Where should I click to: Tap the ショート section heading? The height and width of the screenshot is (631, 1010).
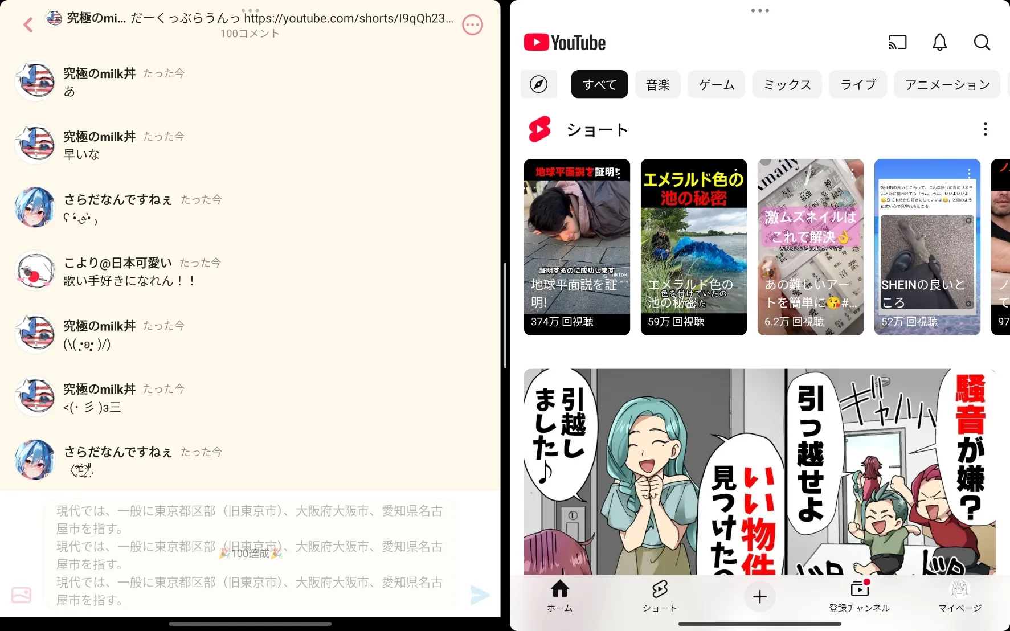coord(597,130)
